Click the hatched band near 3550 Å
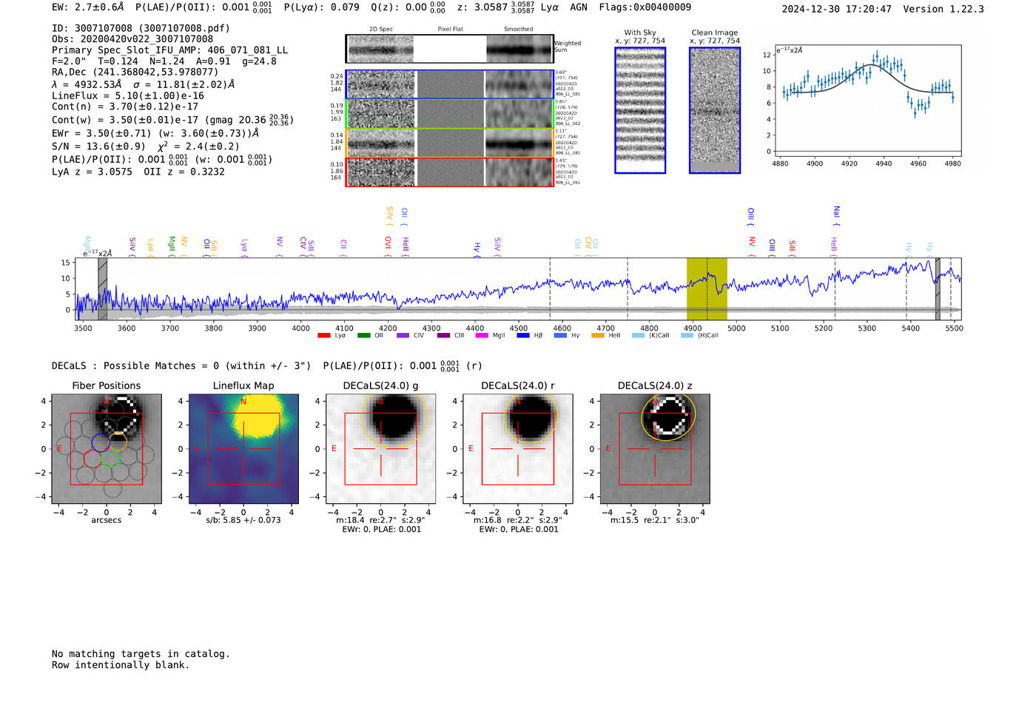The width and height of the screenshot is (1036, 705). [x=103, y=289]
